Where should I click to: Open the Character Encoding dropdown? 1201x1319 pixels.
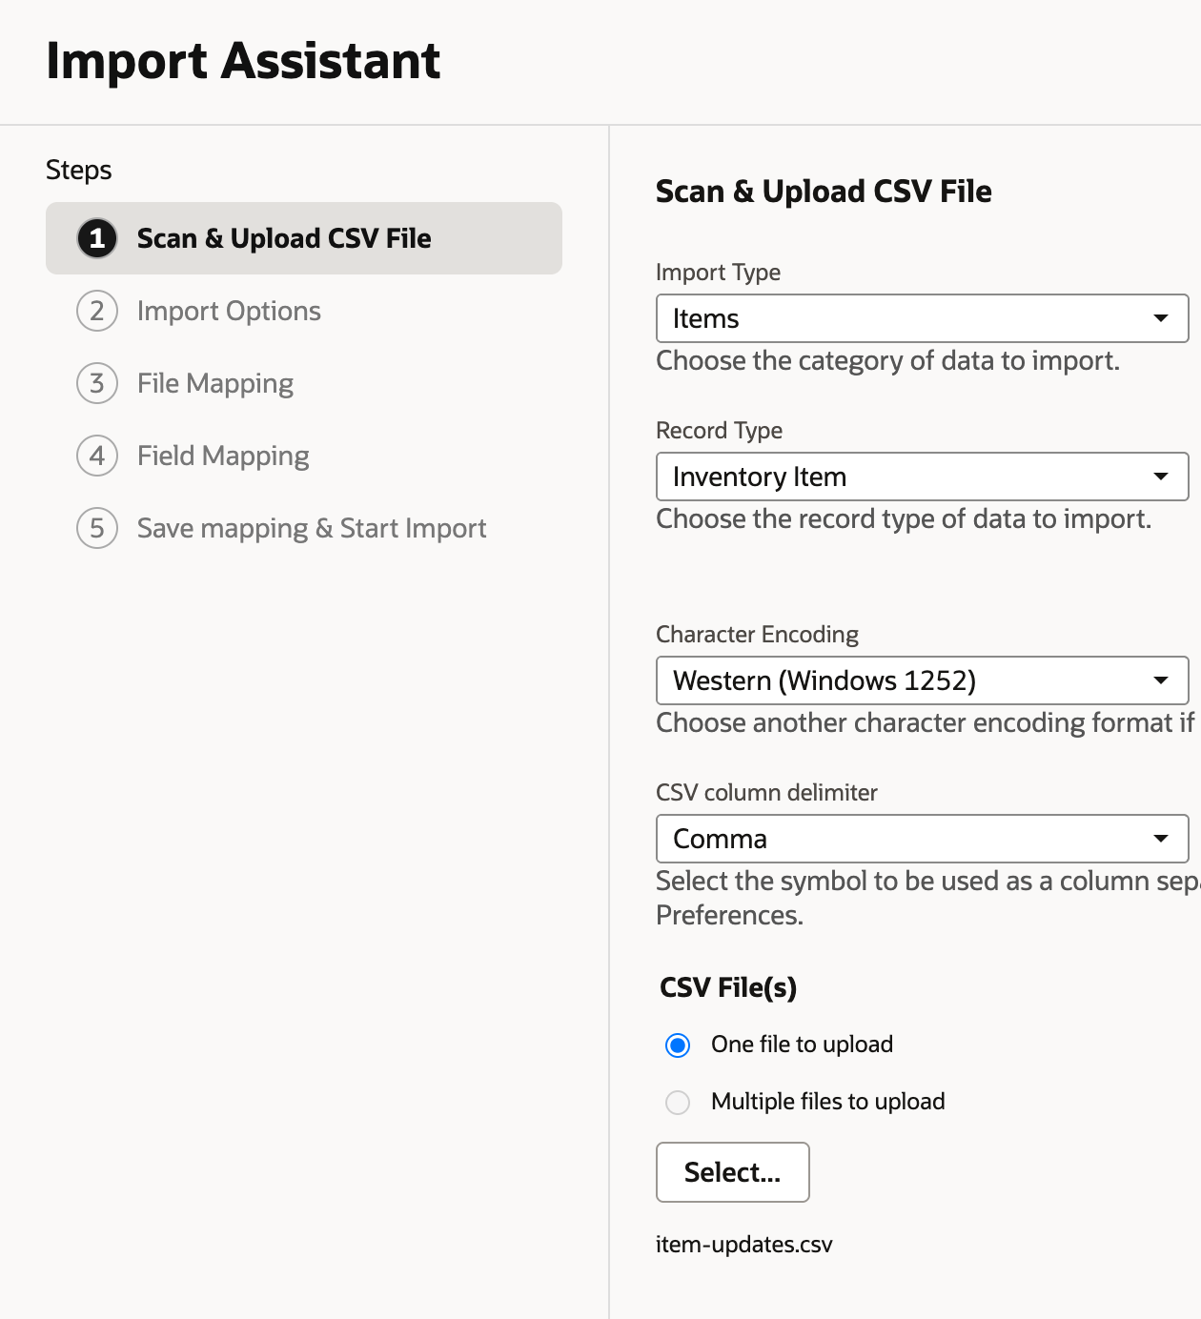[x=923, y=680]
